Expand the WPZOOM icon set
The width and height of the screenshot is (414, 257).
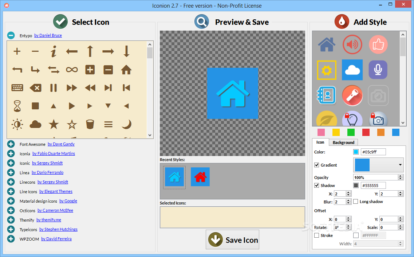11,239
